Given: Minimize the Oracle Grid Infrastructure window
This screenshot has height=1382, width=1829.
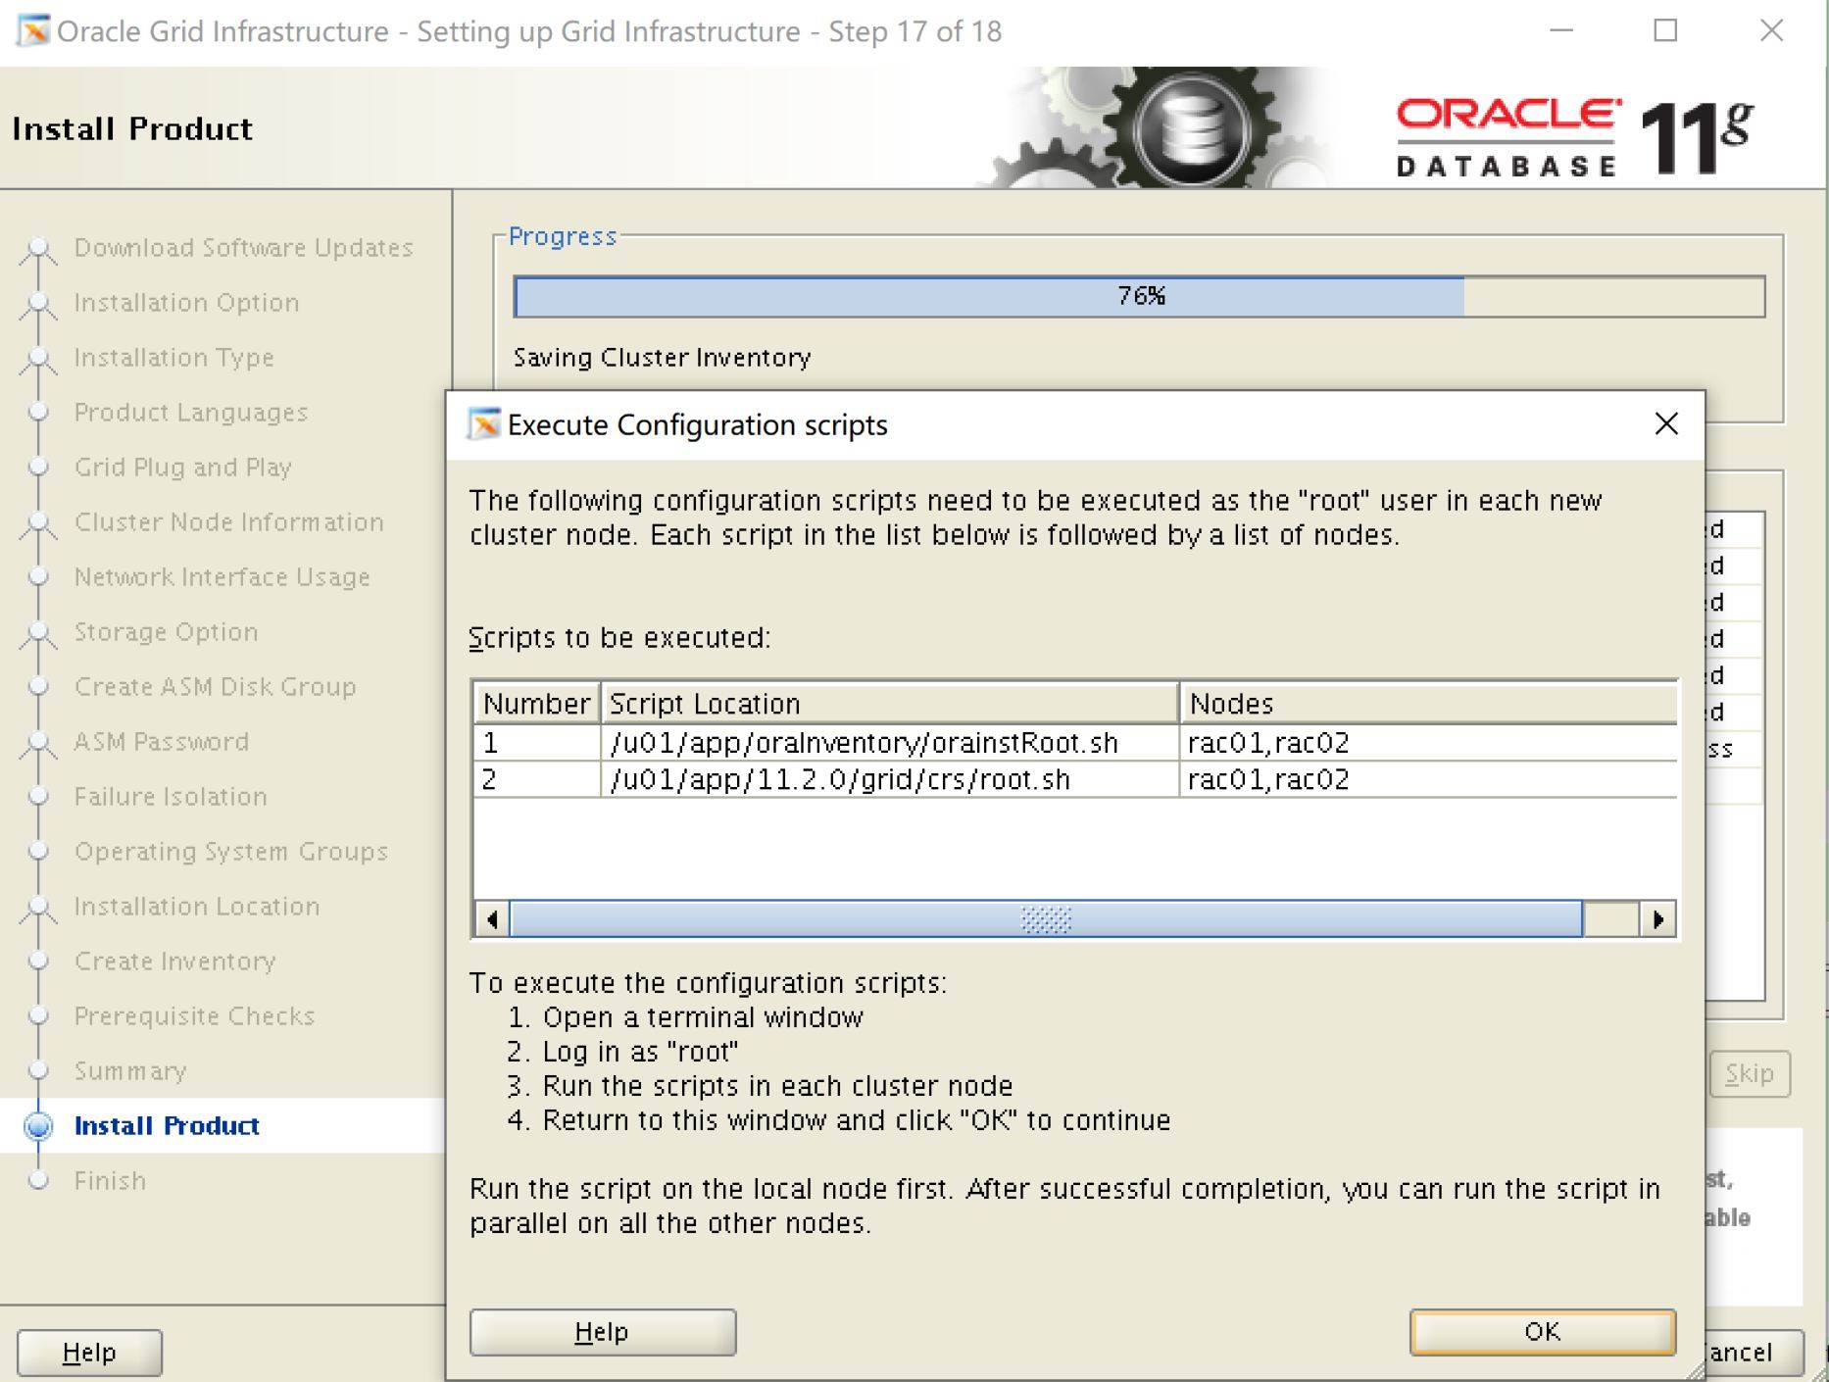Looking at the screenshot, I should point(1561,31).
